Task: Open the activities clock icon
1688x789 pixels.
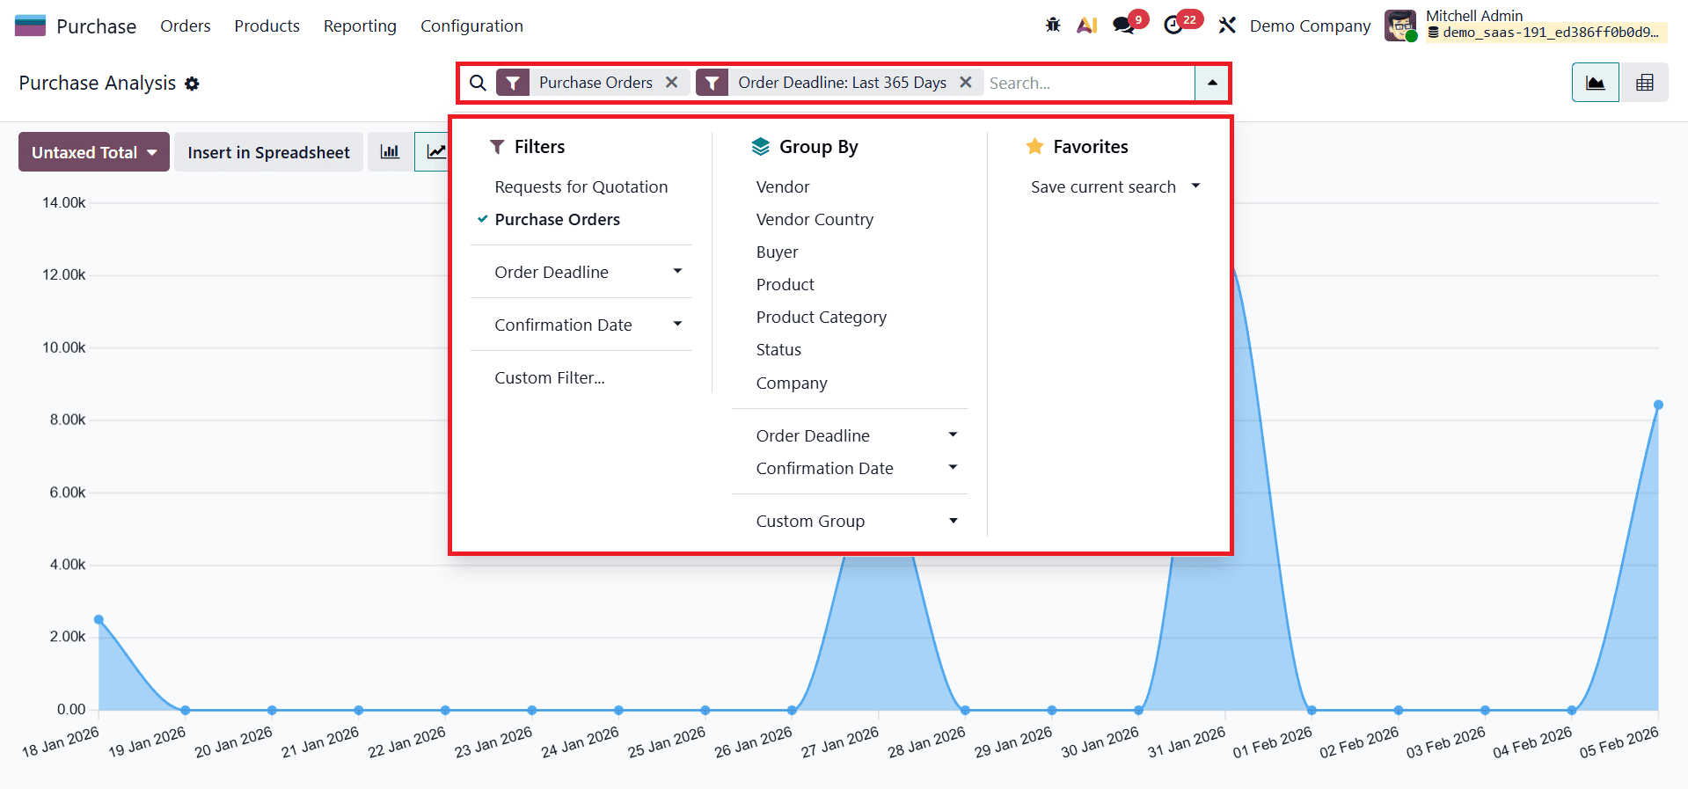Action: point(1173,26)
